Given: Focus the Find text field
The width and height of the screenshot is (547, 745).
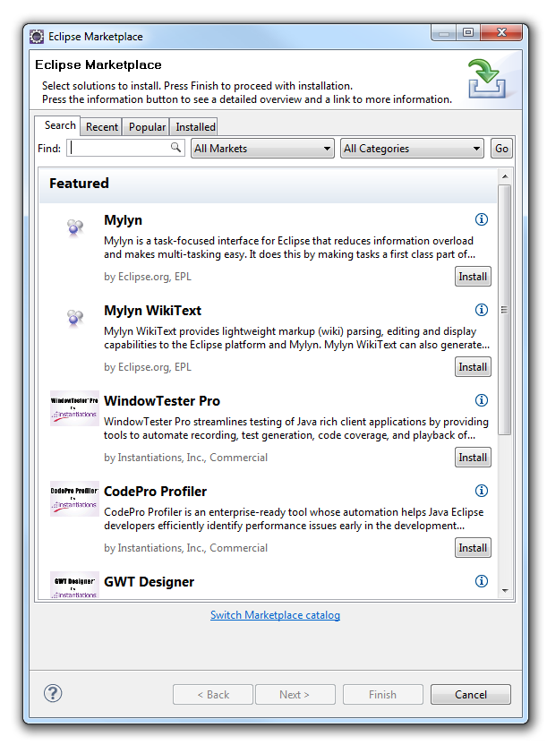Looking at the screenshot, I should (x=125, y=148).
